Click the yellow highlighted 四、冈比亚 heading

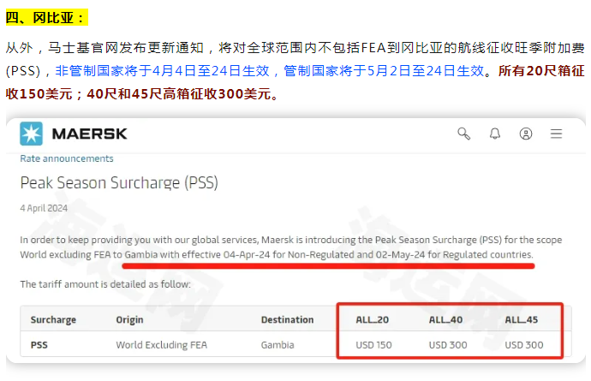47,17
